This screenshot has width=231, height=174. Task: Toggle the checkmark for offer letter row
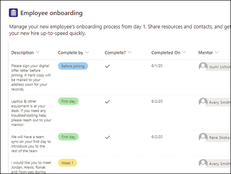[x=107, y=66]
